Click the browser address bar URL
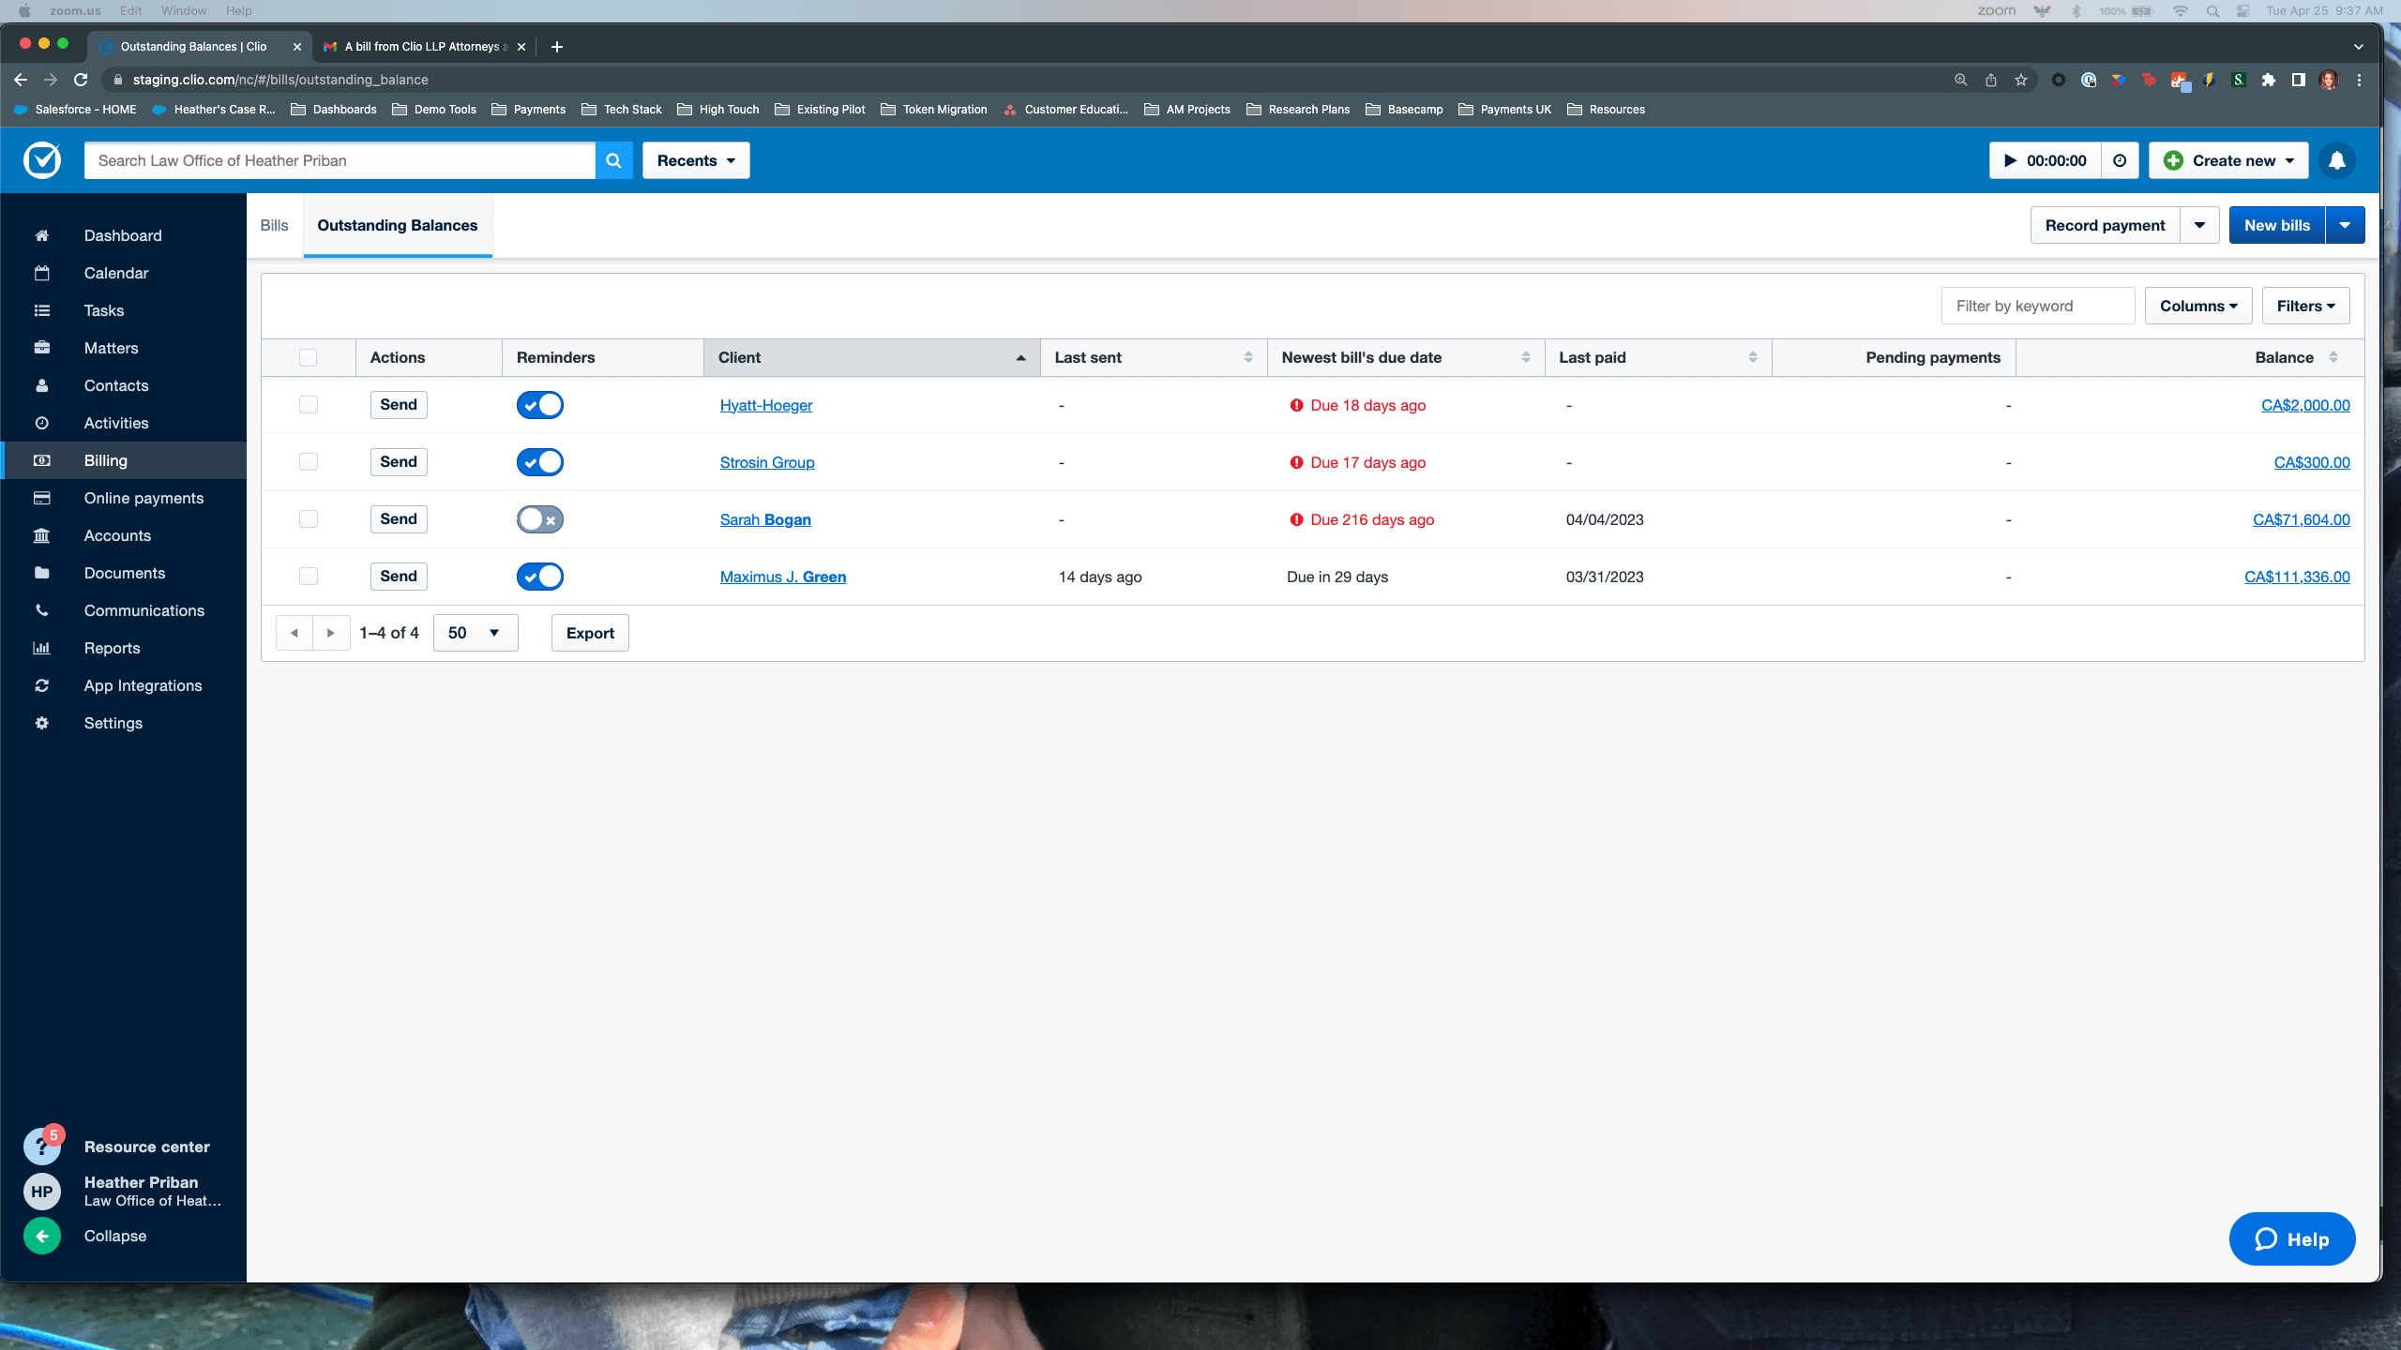The width and height of the screenshot is (2401, 1350). (x=280, y=80)
